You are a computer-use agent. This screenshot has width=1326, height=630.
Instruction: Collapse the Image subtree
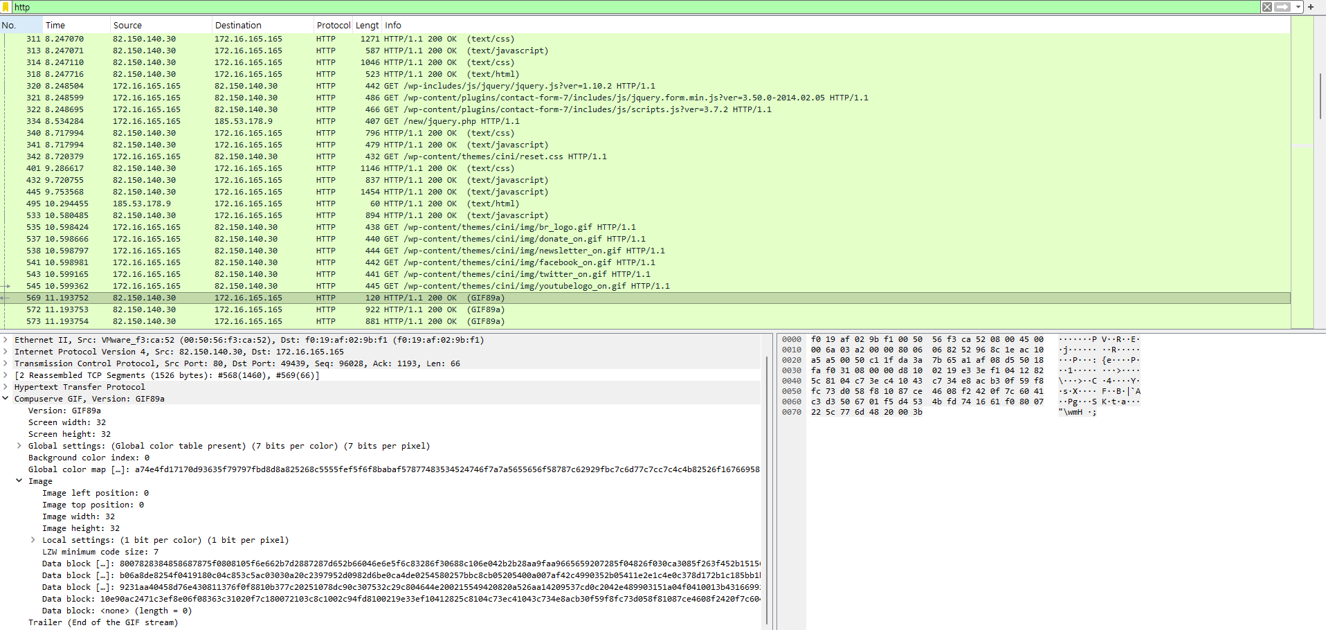pyautogui.click(x=19, y=481)
